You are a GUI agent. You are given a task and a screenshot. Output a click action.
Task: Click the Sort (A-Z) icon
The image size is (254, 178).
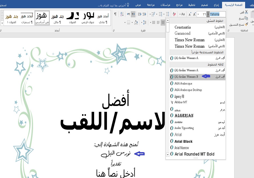[121, 14]
